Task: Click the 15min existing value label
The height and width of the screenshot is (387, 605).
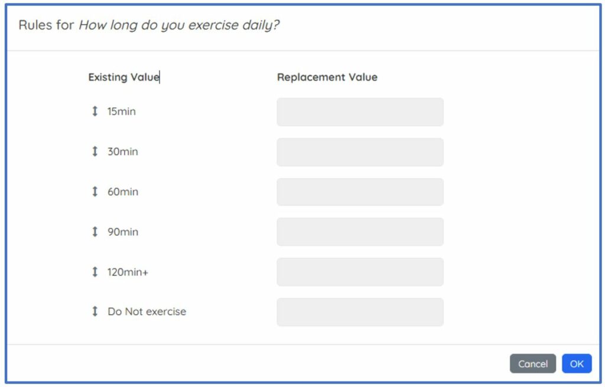Action: (122, 111)
